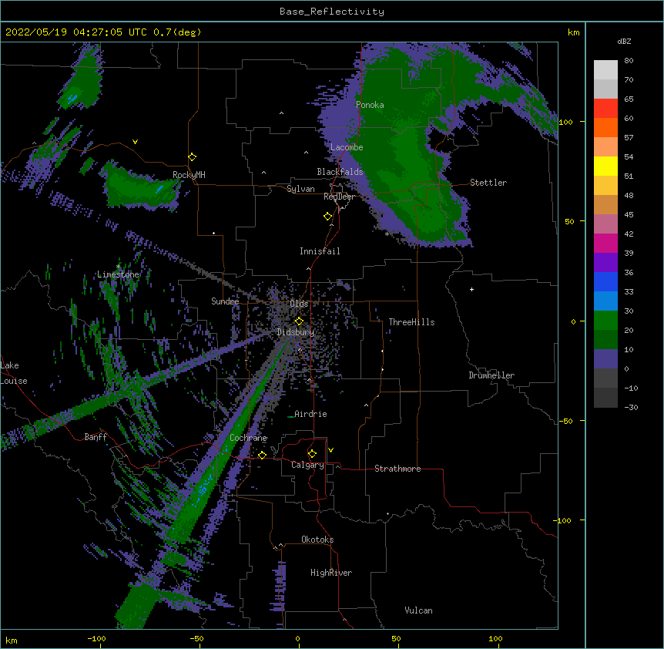Click the Stettler town label
The height and width of the screenshot is (649, 664).
488,183
